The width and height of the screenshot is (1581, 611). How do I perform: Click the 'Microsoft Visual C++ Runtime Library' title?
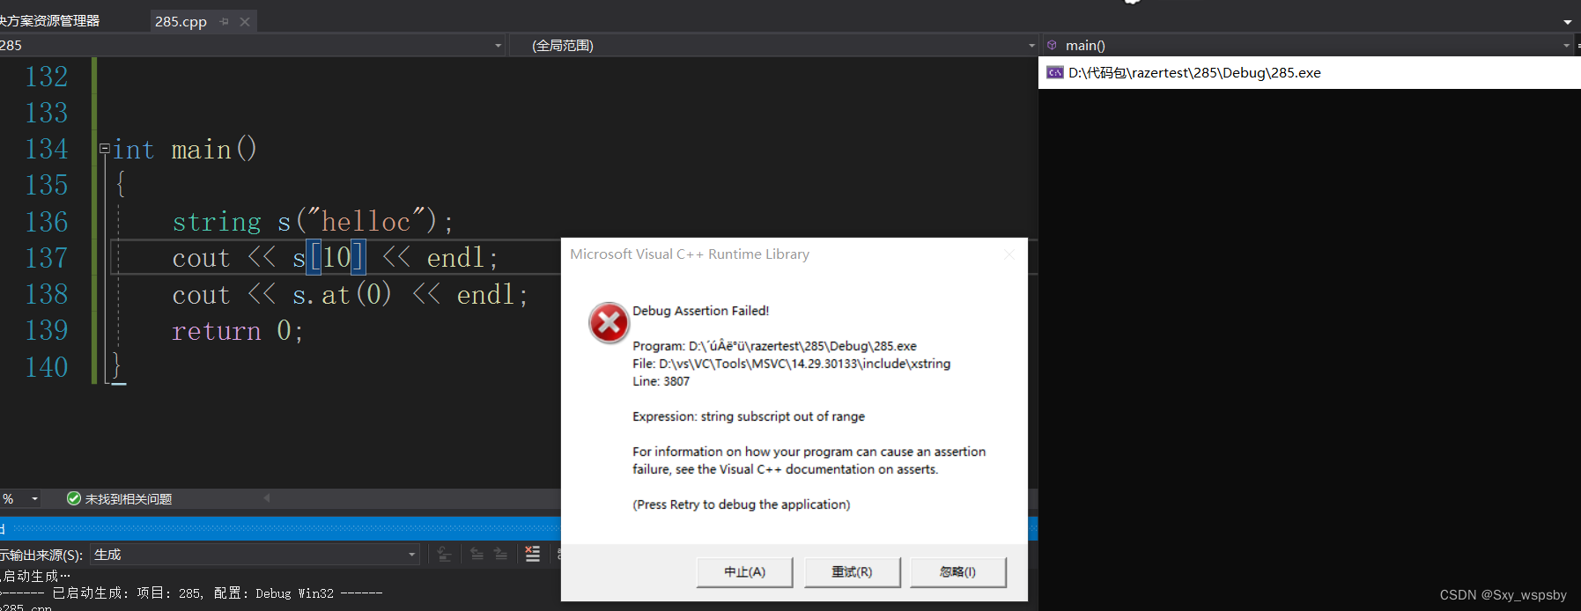[690, 254]
